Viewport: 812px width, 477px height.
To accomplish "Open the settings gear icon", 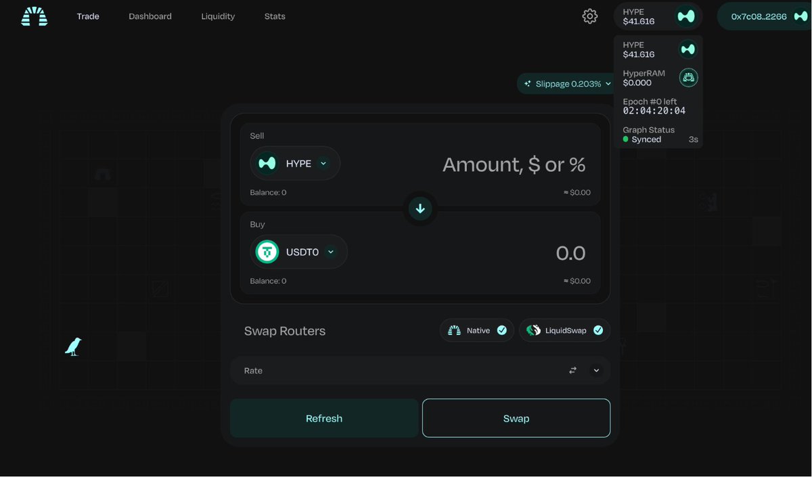I will (590, 16).
